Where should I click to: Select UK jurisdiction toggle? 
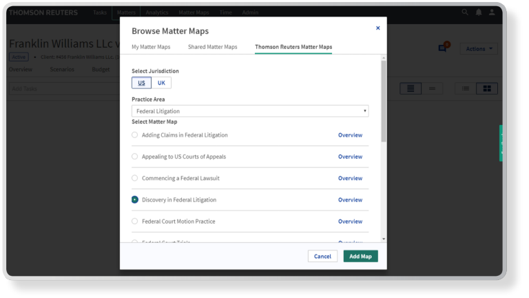point(161,83)
